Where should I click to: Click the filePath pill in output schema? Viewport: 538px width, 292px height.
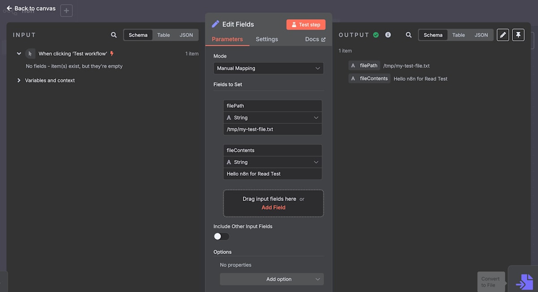[364, 65]
